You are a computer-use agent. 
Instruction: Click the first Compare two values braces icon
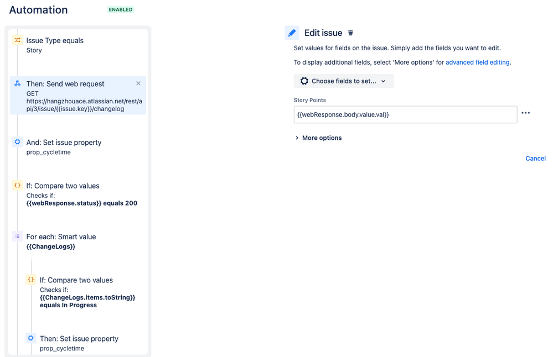coord(17,185)
